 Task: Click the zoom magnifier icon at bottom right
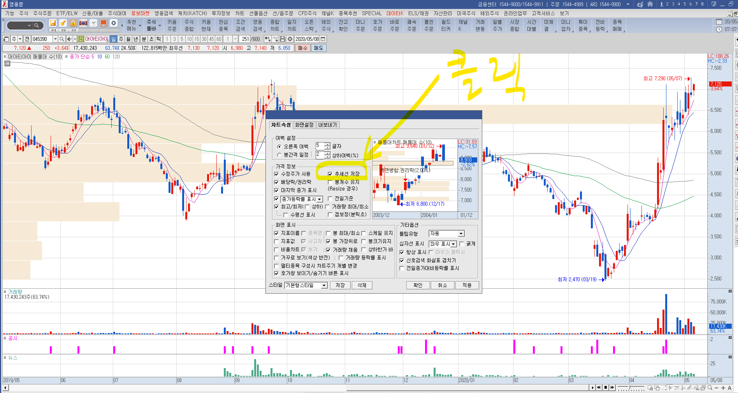tap(710, 388)
